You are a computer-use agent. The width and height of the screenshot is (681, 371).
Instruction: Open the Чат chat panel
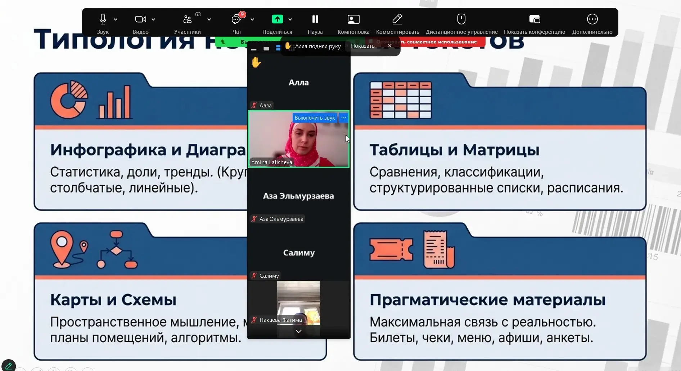pos(236,19)
